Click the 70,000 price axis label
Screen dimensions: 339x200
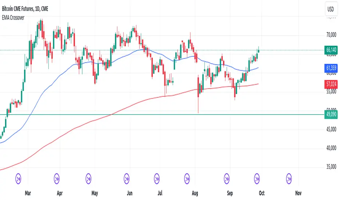tap(331, 35)
